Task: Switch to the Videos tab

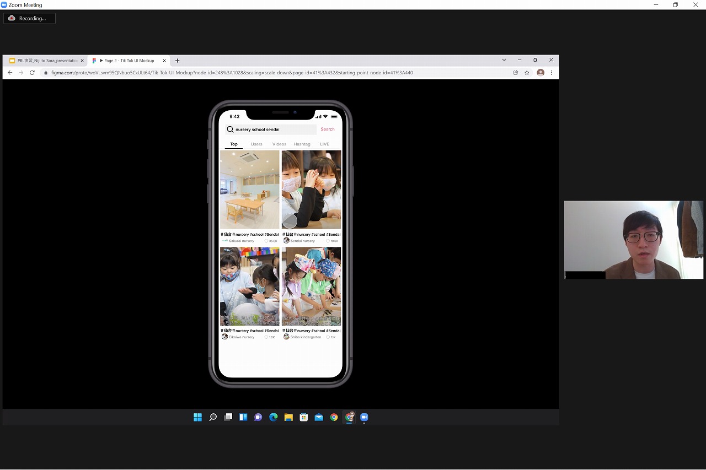Action: (x=279, y=144)
